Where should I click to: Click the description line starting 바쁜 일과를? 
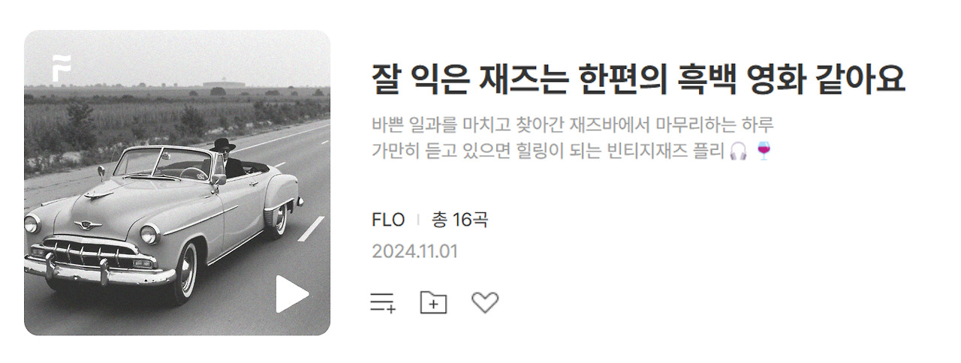pyautogui.click(x=573, y=124)
